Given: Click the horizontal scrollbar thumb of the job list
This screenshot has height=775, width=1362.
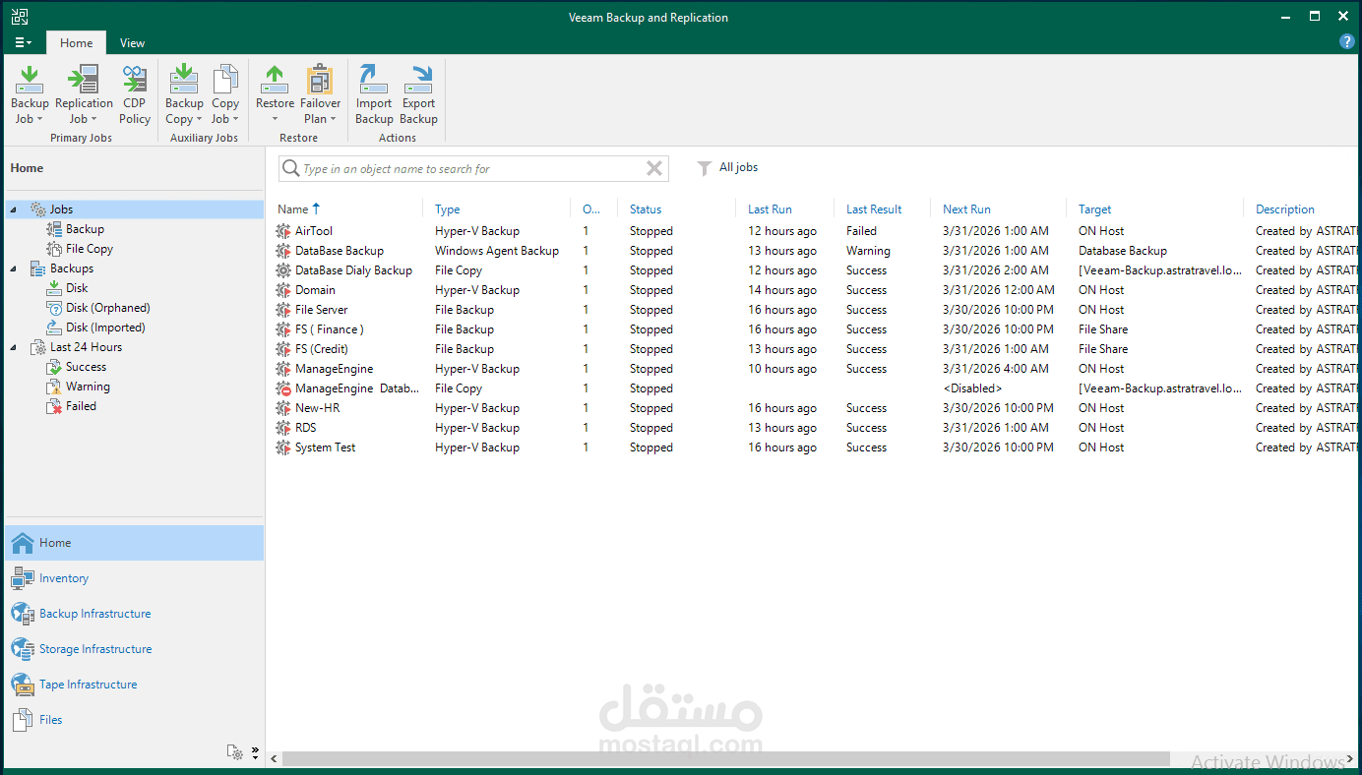Looking at the screenshot, I should coord(726,759).
